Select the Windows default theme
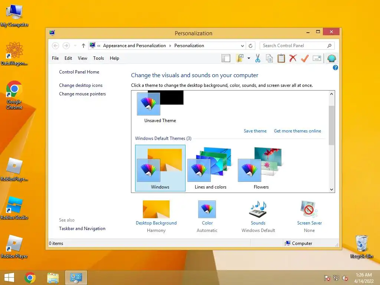The height and width of the screenshot is (285, 380). (160, 168)
